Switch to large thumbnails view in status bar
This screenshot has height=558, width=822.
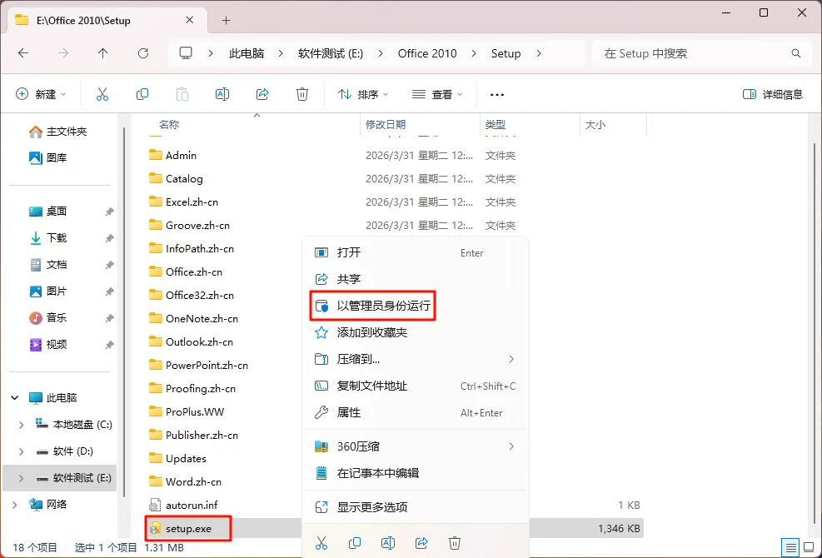click(x=809, y=547)
